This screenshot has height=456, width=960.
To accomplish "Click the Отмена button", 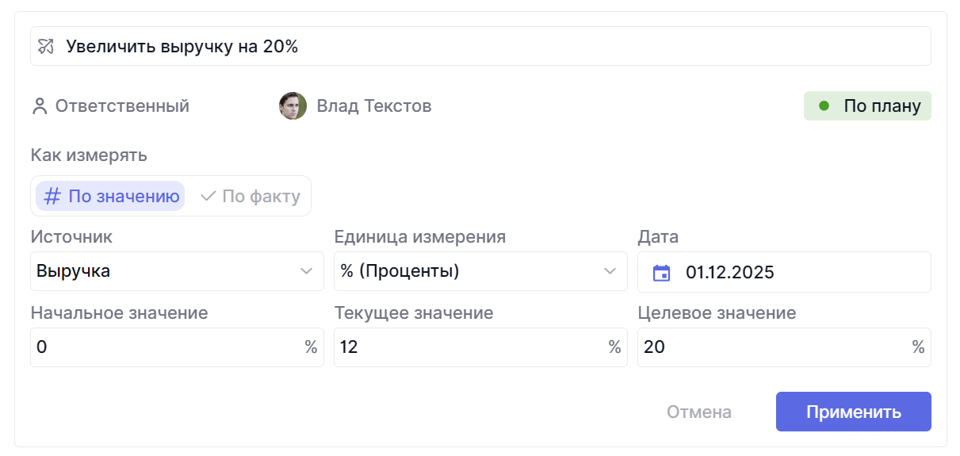I will pos(698,412).
